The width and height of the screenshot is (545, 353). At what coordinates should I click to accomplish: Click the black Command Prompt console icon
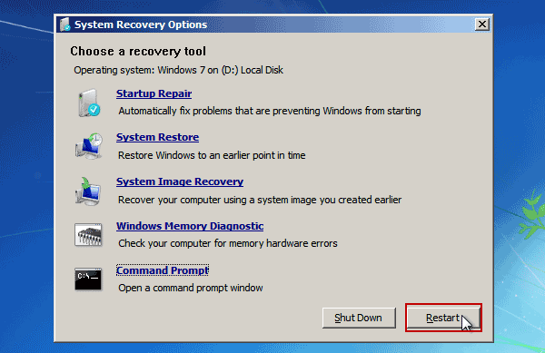tap(88, 279)
